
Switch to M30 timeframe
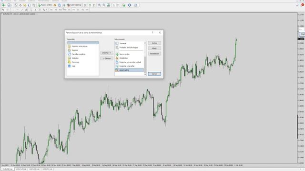click(65, 9)
